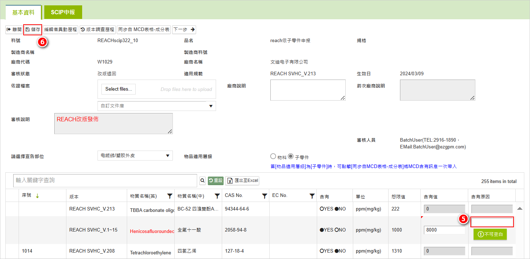Click the 版本 column header
This screenshot has height=259, width=530.
74,197
